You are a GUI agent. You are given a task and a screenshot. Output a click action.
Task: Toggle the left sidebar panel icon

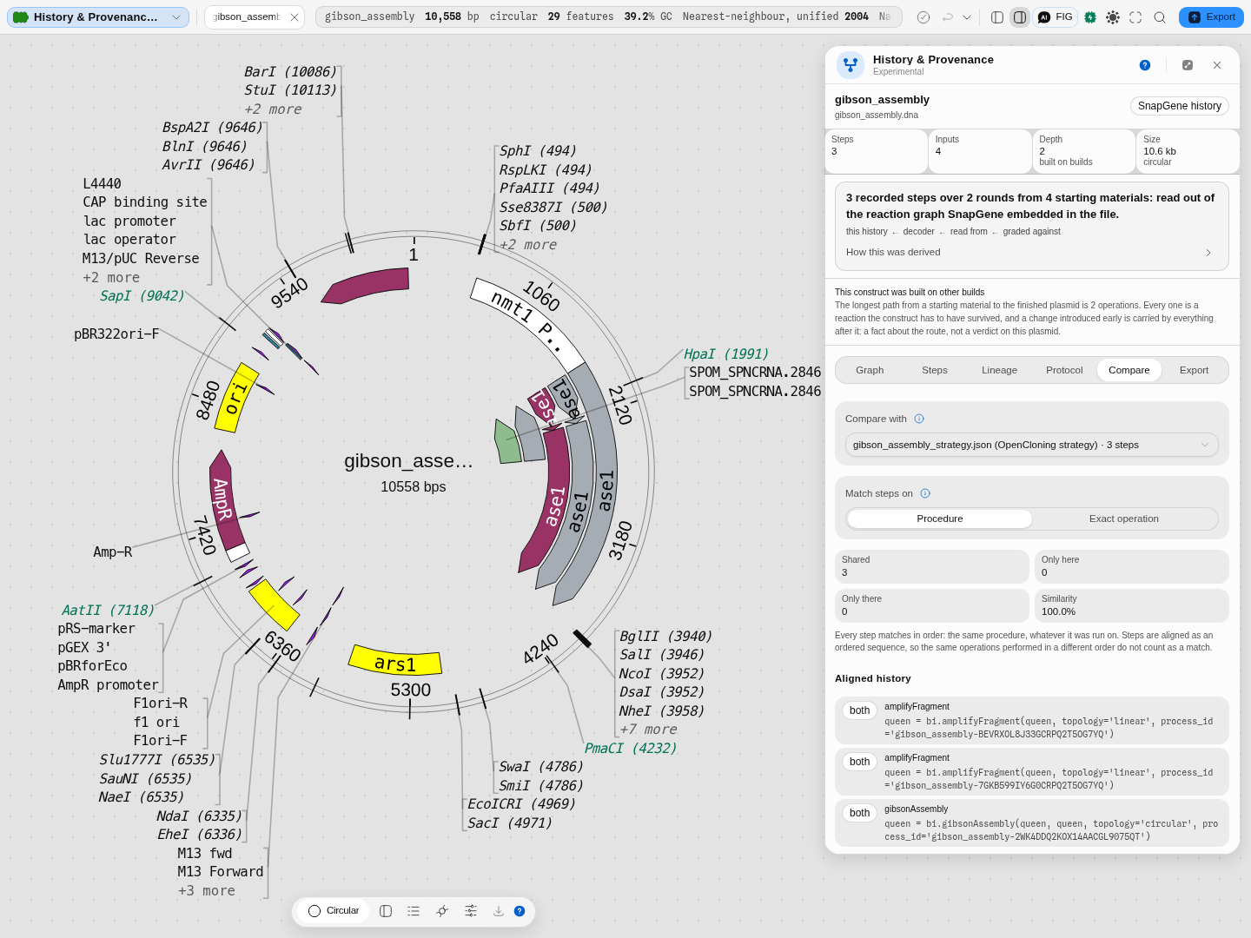tap(997, 17)
